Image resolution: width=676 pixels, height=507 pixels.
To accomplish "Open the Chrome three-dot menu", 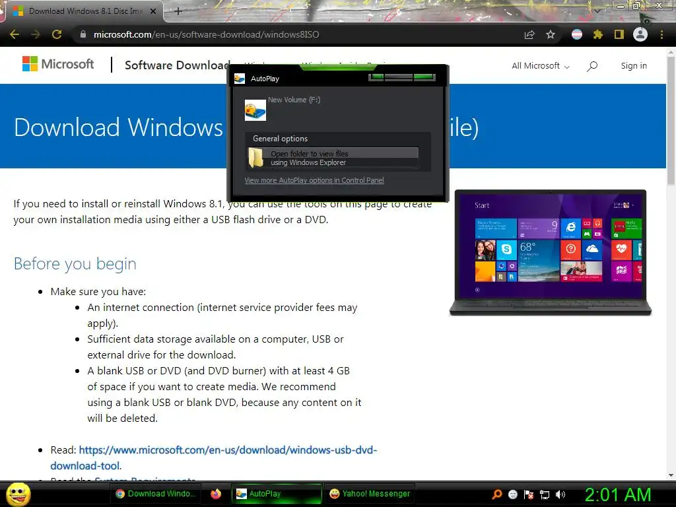I will [661, 34].
